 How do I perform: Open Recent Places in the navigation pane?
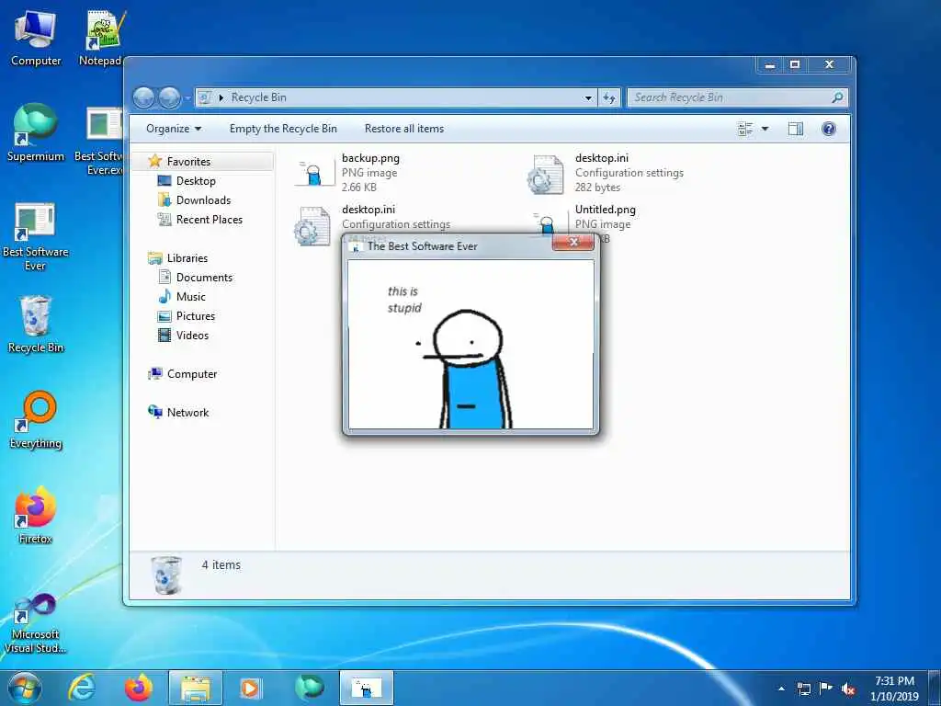tap(210, 219)
